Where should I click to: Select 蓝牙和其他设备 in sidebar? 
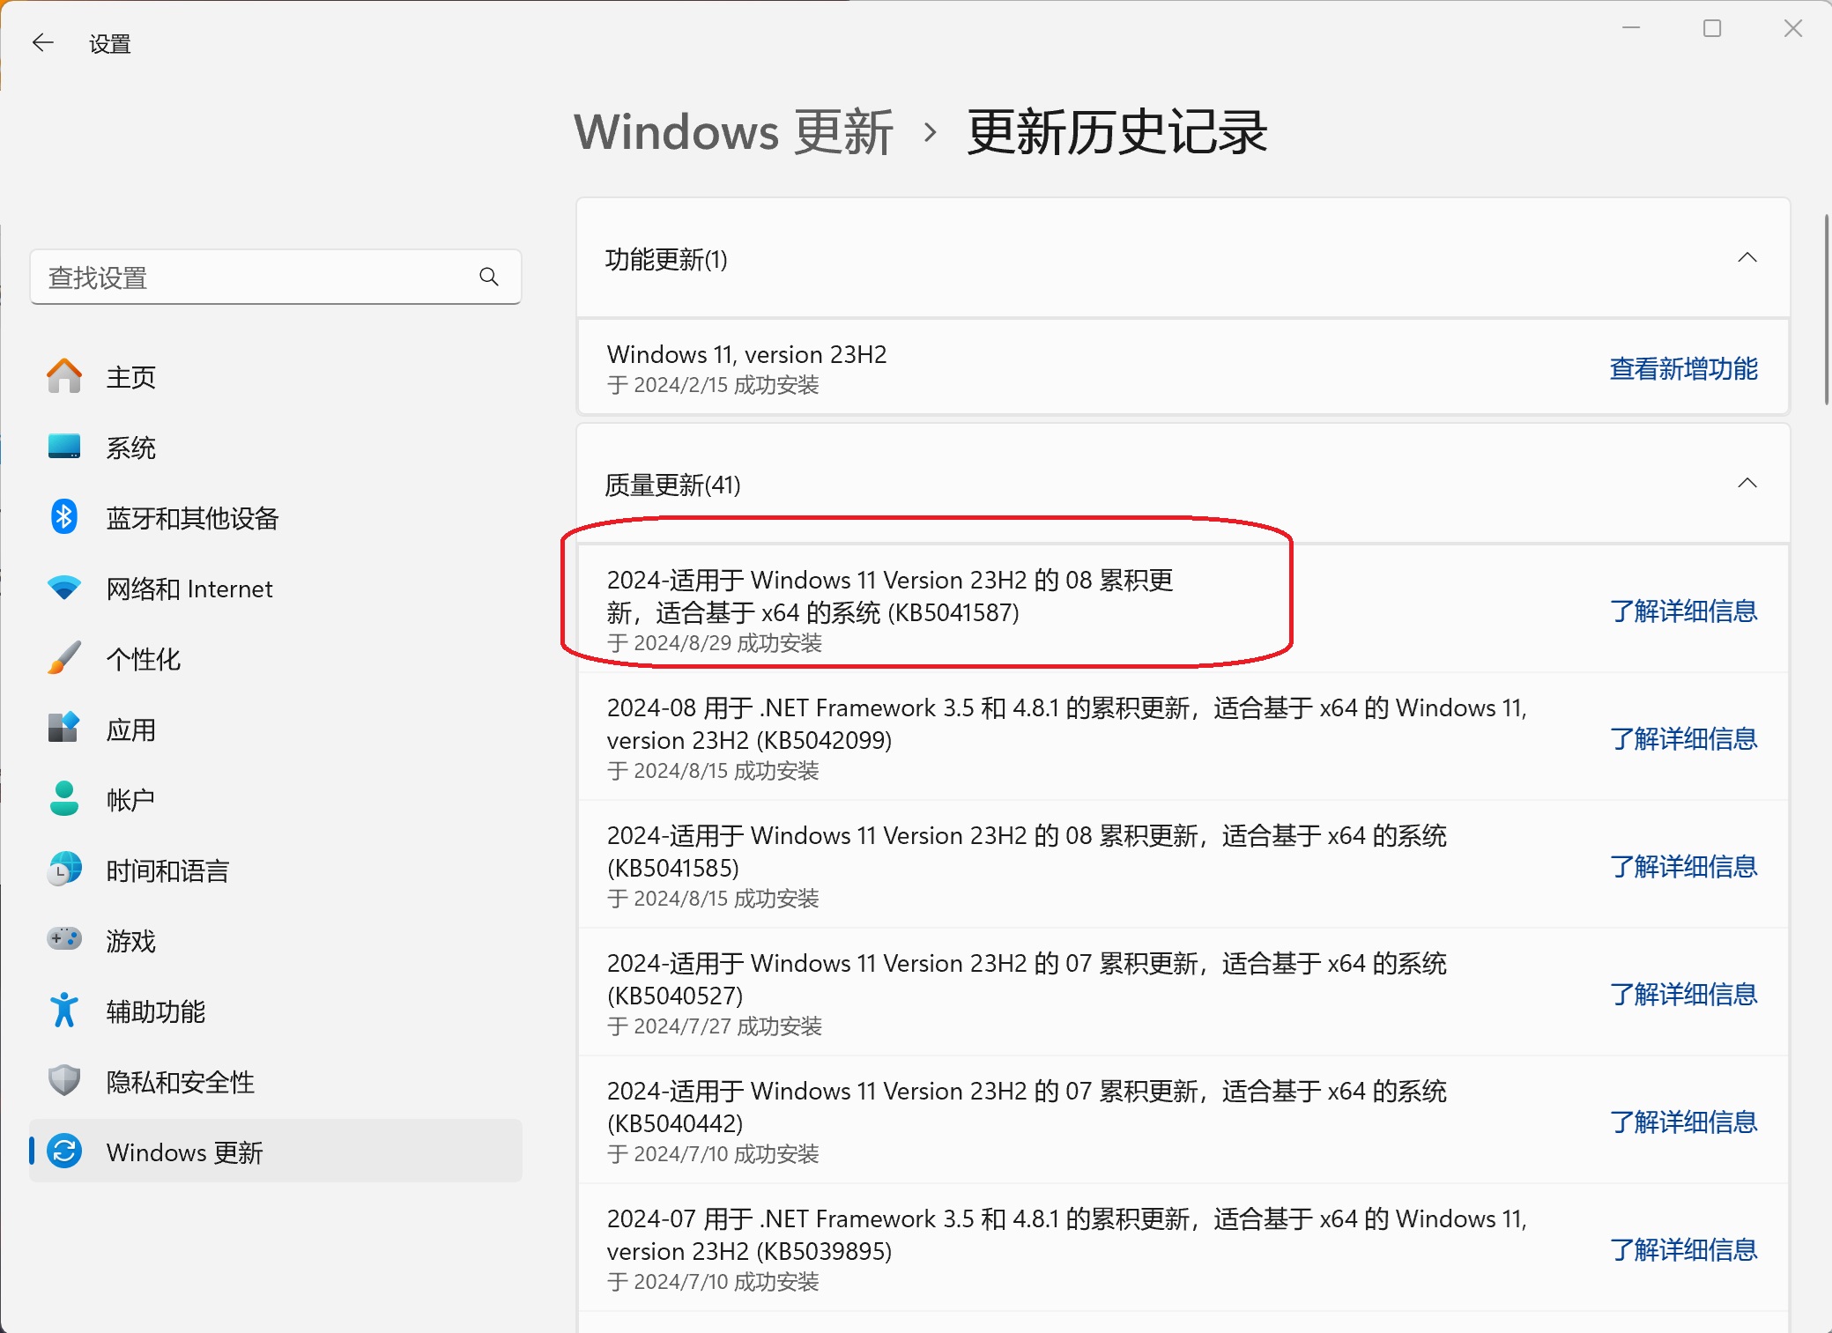[x=276, y=517]
